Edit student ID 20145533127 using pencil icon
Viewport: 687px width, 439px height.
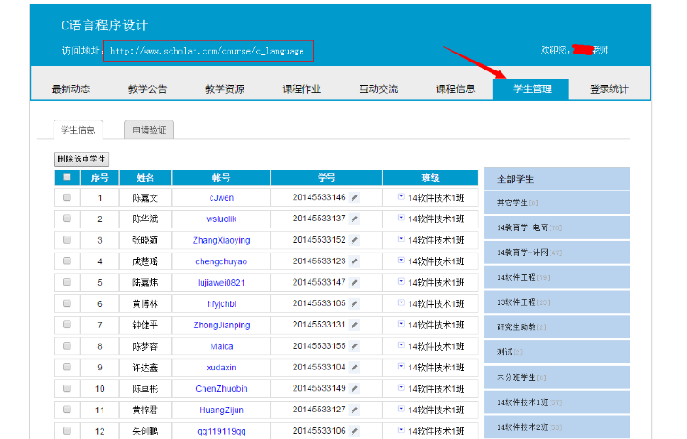(354, 410)
